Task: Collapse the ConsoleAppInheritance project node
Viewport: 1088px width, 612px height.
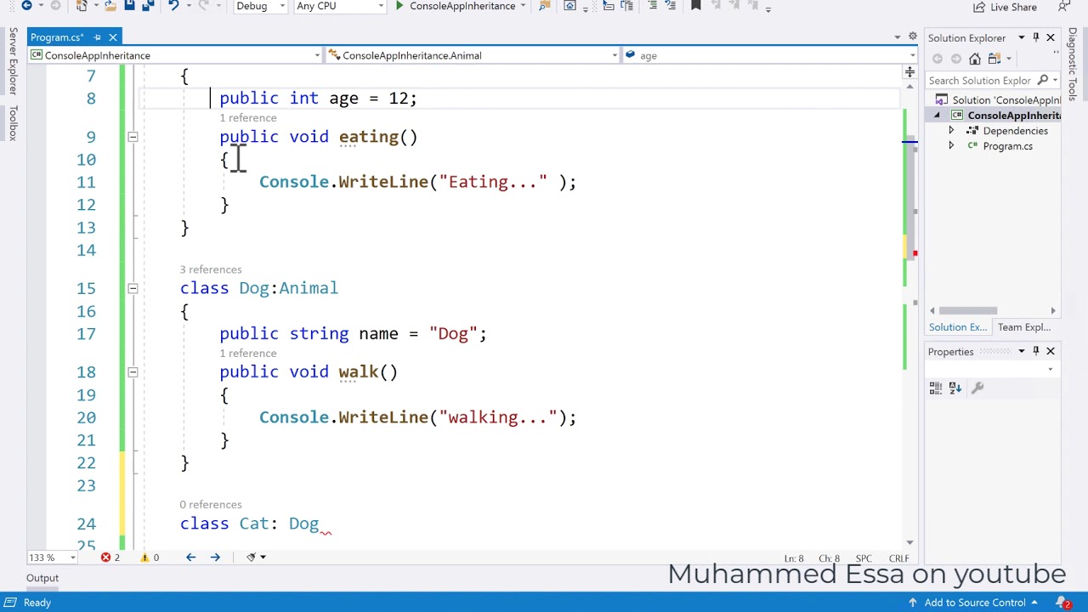Action: pyautogui.click(x=938, y=116)
